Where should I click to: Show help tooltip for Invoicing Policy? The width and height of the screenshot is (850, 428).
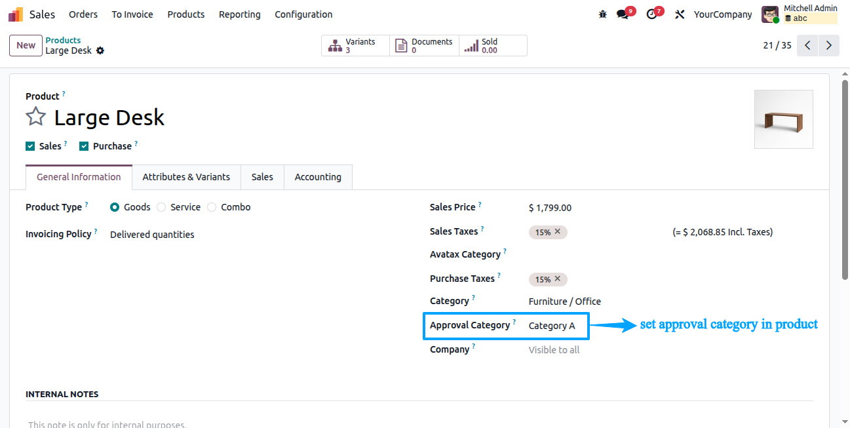96,231
